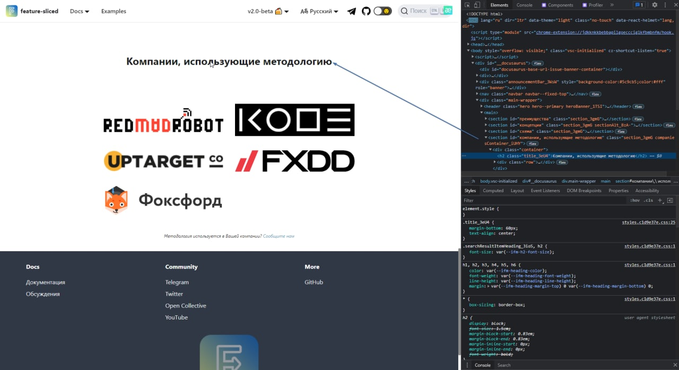Switch to the React Components tab
This screenshot has height=370, width=679.
tap(558, 5)
